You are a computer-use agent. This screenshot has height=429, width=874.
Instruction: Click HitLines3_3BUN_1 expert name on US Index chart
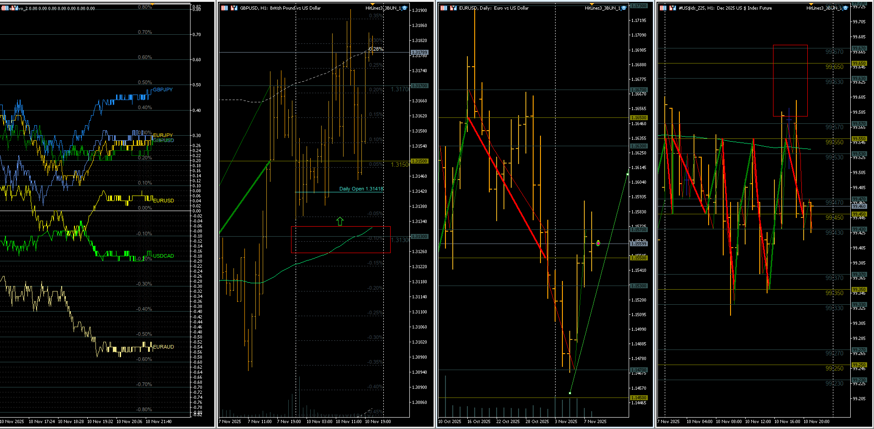[823, 8]
